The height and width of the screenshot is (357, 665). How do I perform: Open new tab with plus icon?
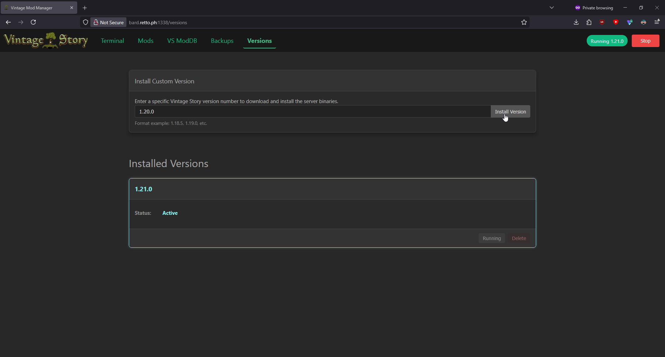pos(85,8)
